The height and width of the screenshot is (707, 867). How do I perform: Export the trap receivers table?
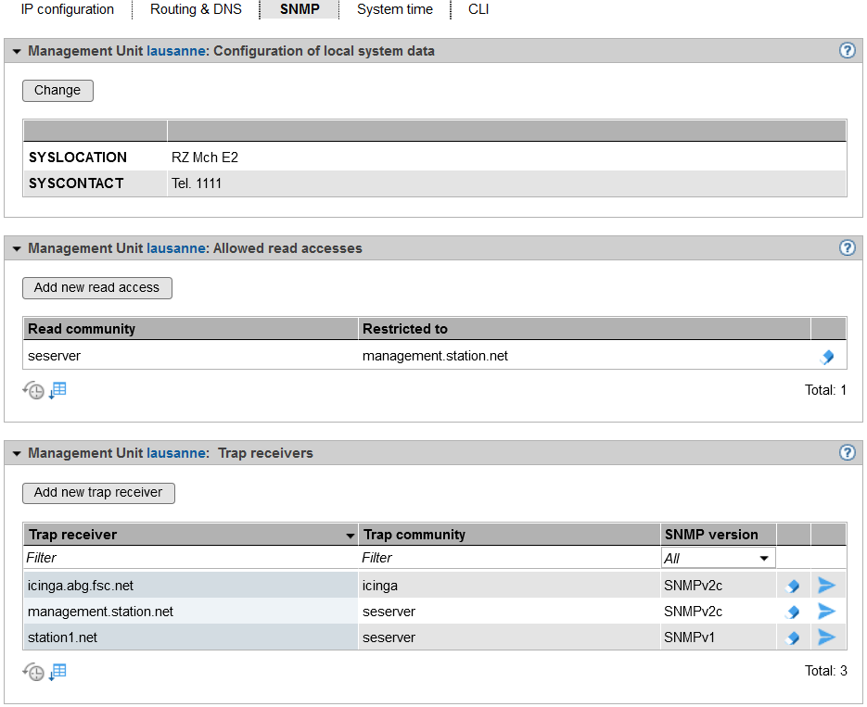[57, 672]
